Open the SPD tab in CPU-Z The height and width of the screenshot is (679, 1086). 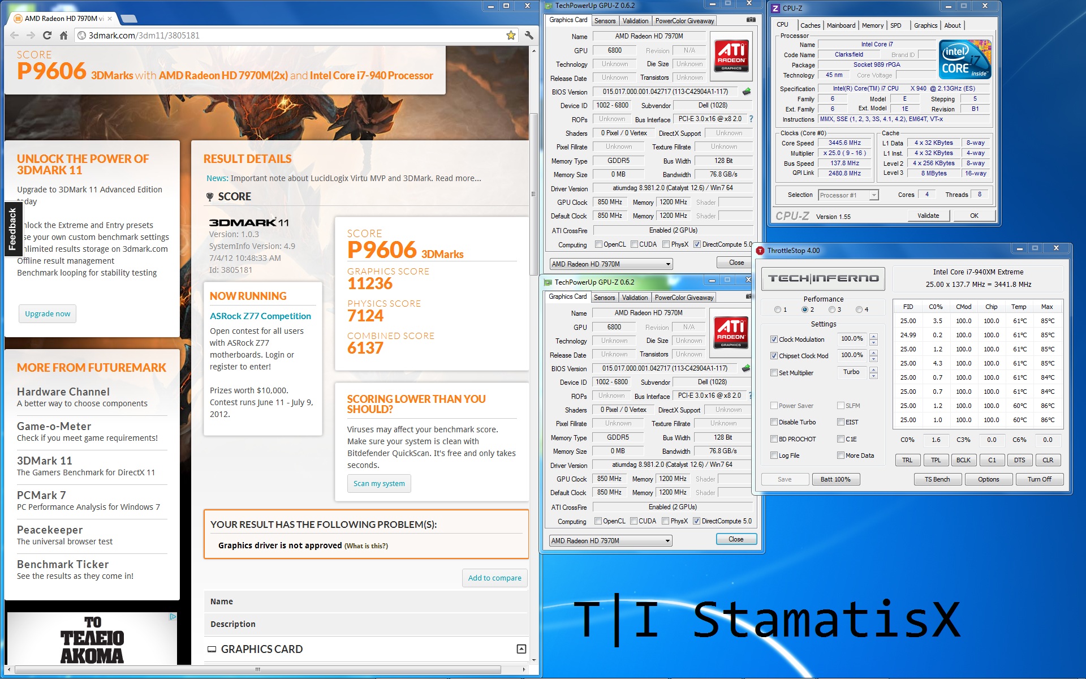(896, 25)
